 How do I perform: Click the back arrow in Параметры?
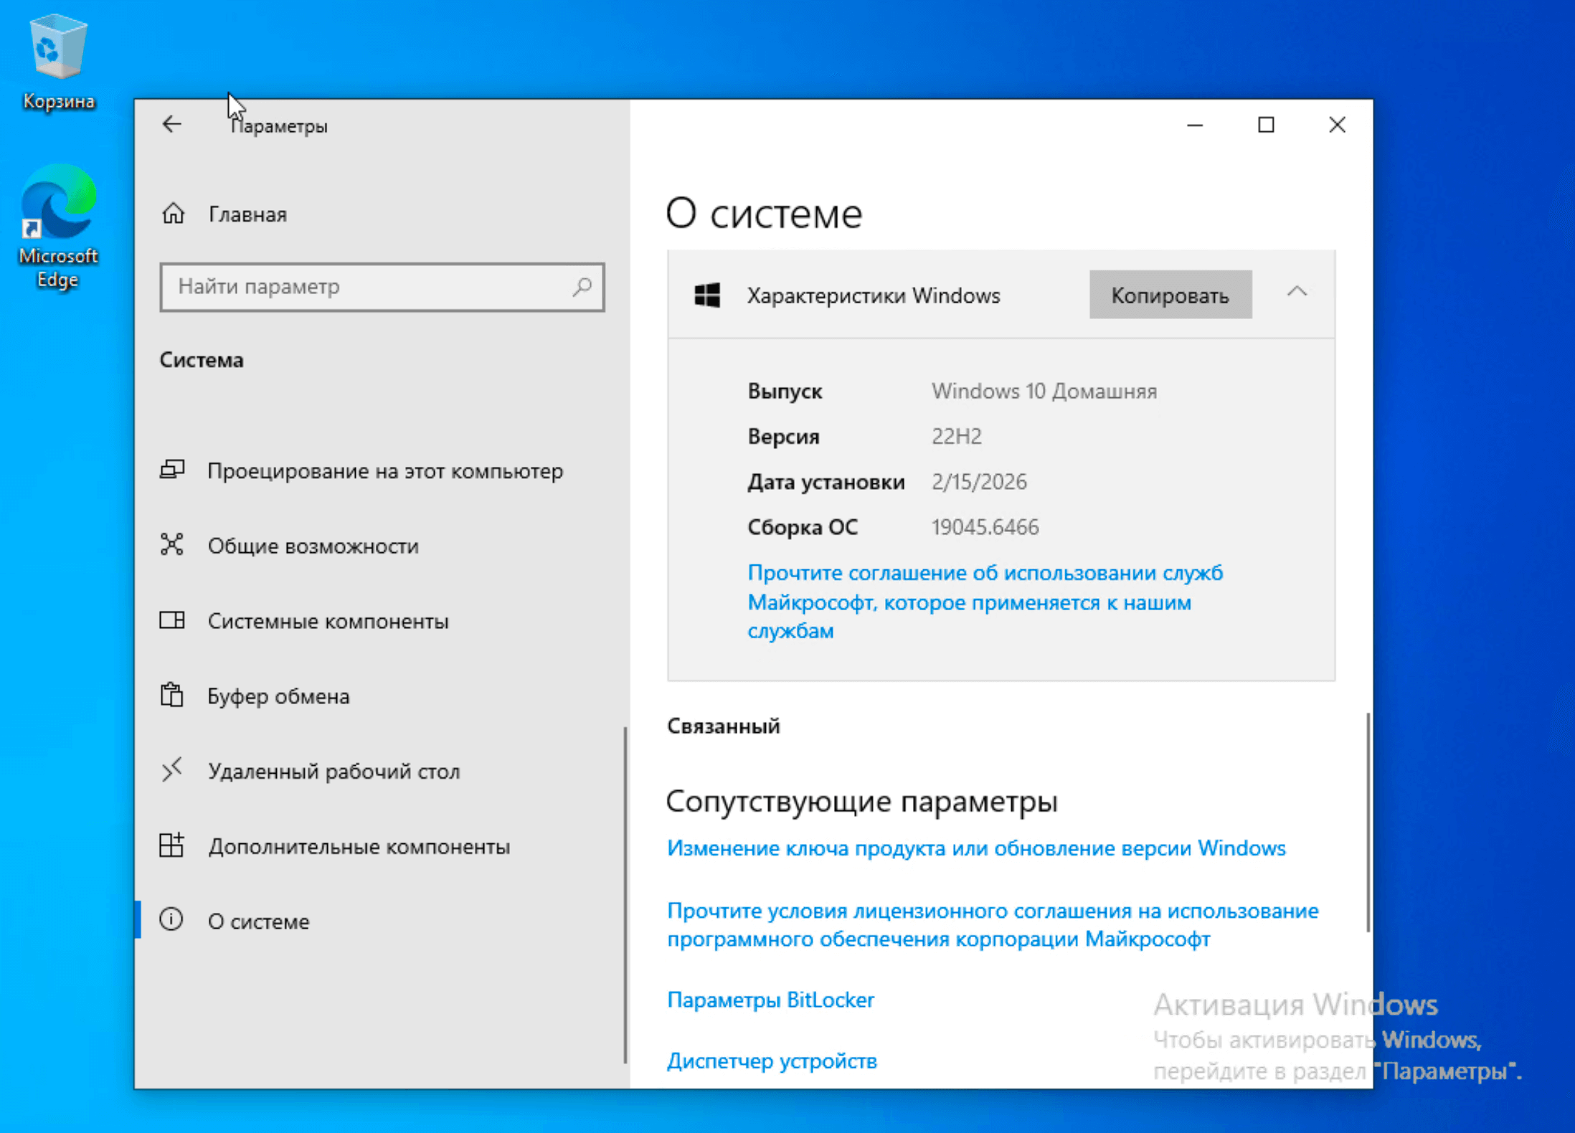pyautogui.click(x=171, y=125)
